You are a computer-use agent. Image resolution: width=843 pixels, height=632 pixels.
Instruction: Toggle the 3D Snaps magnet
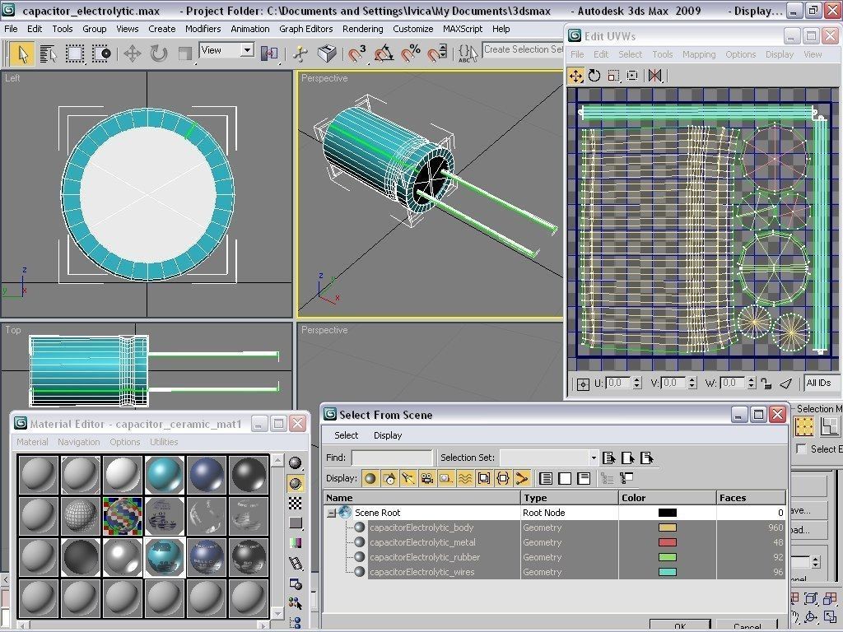(x=357, y=53)
